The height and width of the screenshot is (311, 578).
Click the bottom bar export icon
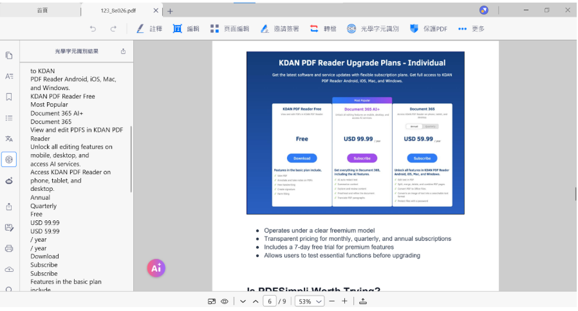pyautogui.click(x=363, y=301)
